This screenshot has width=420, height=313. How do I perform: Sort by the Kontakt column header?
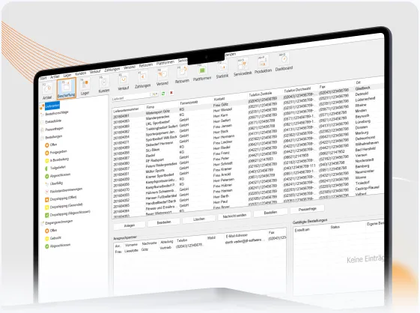[219, 99]
